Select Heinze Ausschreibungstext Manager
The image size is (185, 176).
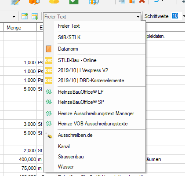coord(94,114)
